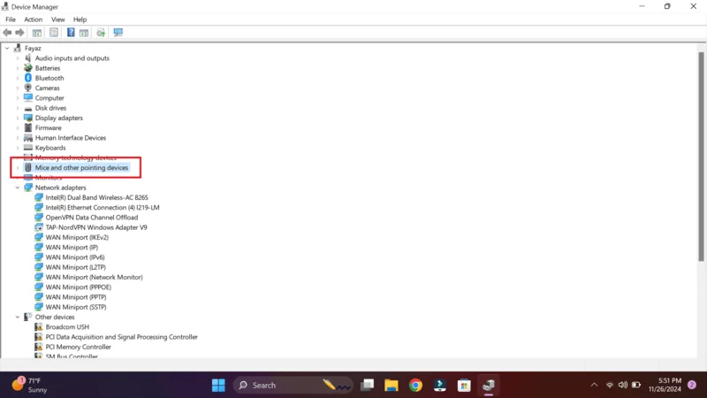Screen dimensions: 707x398
Task: Select WAN Miniport (Network Monitor)
Action: point(94,277)
